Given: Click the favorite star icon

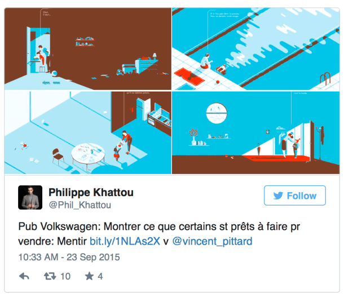Looking at the screenshot, I should (89, 276).
